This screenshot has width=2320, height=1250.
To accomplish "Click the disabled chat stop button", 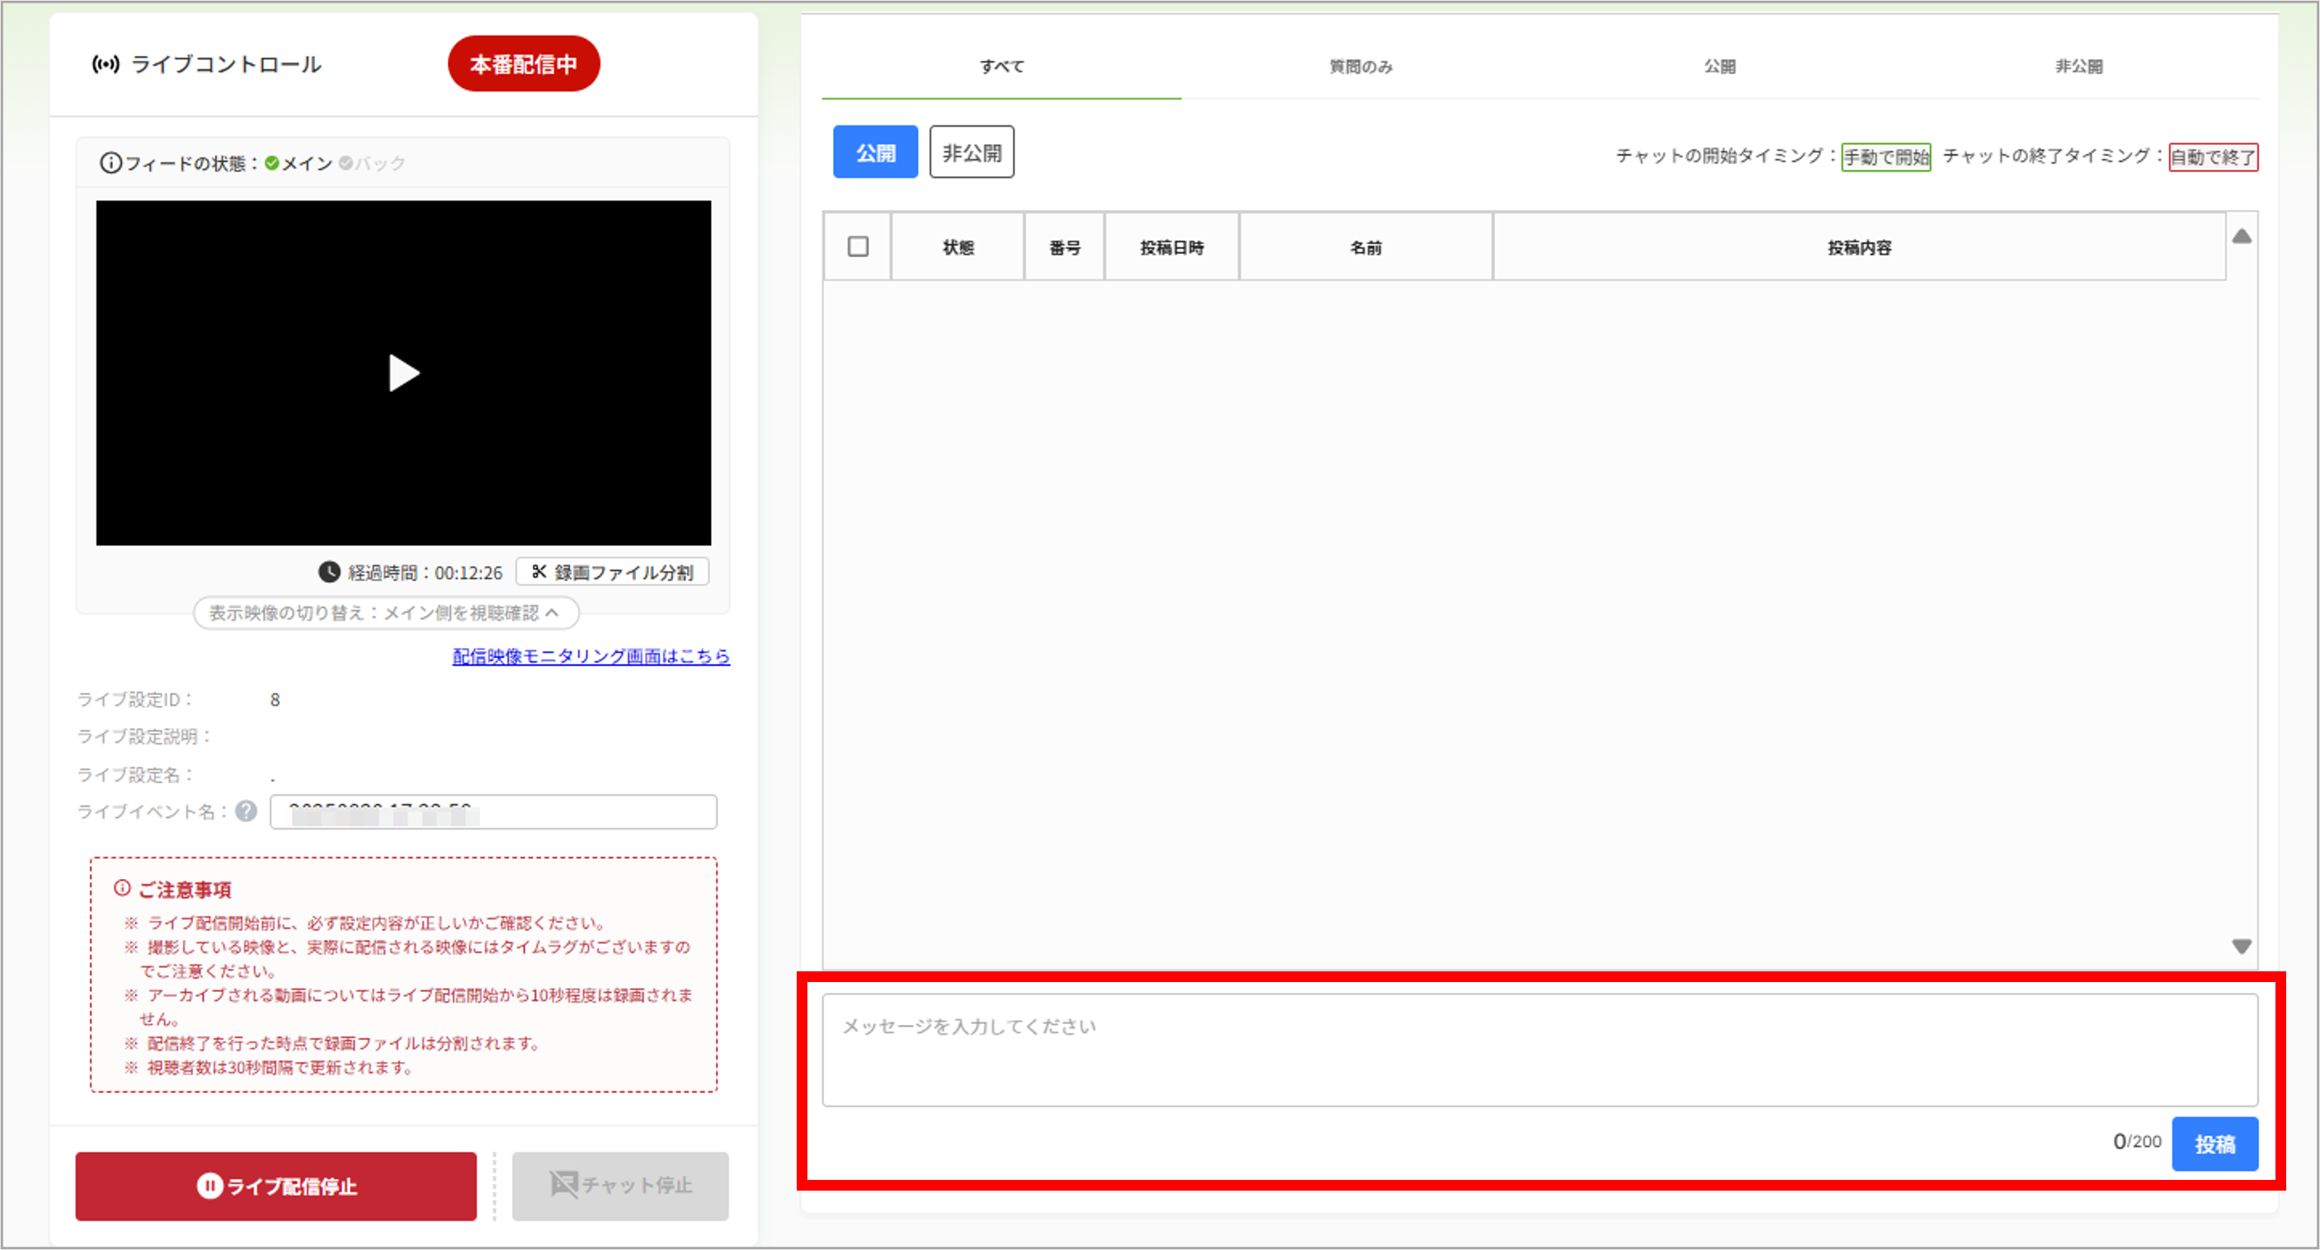I will point(620,1186).
